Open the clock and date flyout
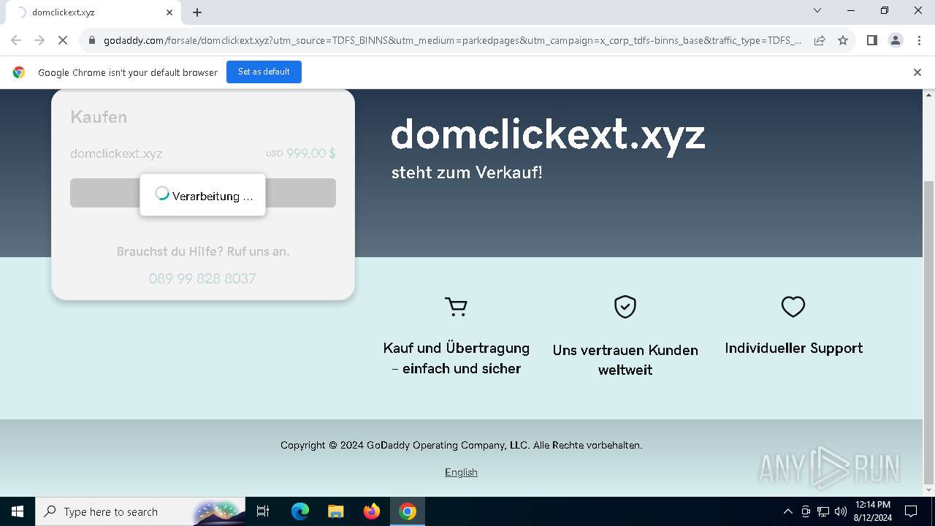The width and height of the screenshot is (935, 526). pyautogui.click(x=872, y=511)
